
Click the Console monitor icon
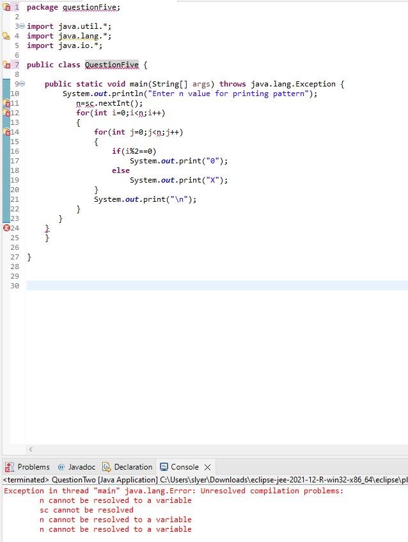click(164, 467)
